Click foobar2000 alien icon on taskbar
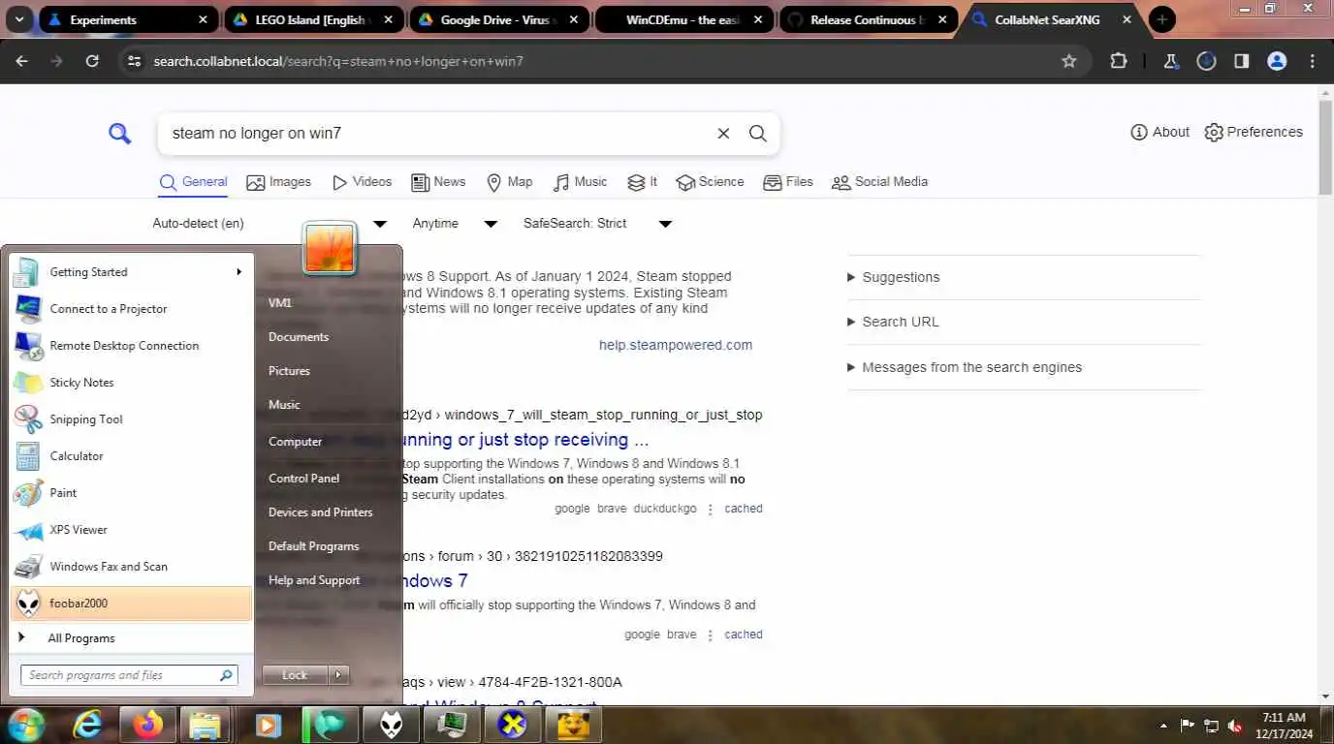The width and height of the screenshot is (1334, 744). 392,725
